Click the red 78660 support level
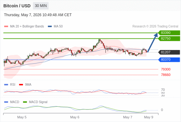Viewport: 181px width, 122px height. point(166,75)
